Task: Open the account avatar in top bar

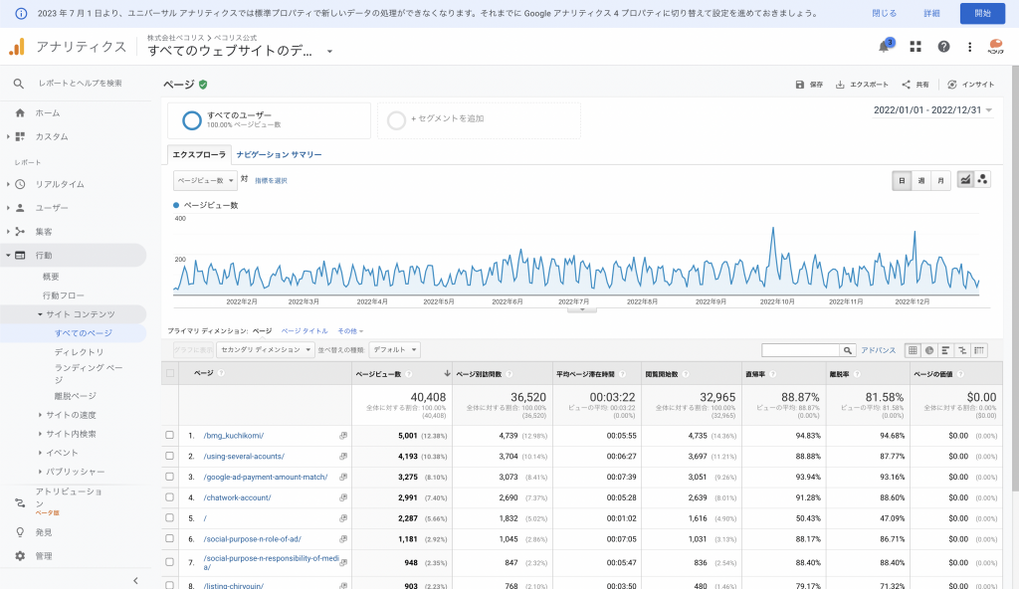Action: click(x=995, y=46)
